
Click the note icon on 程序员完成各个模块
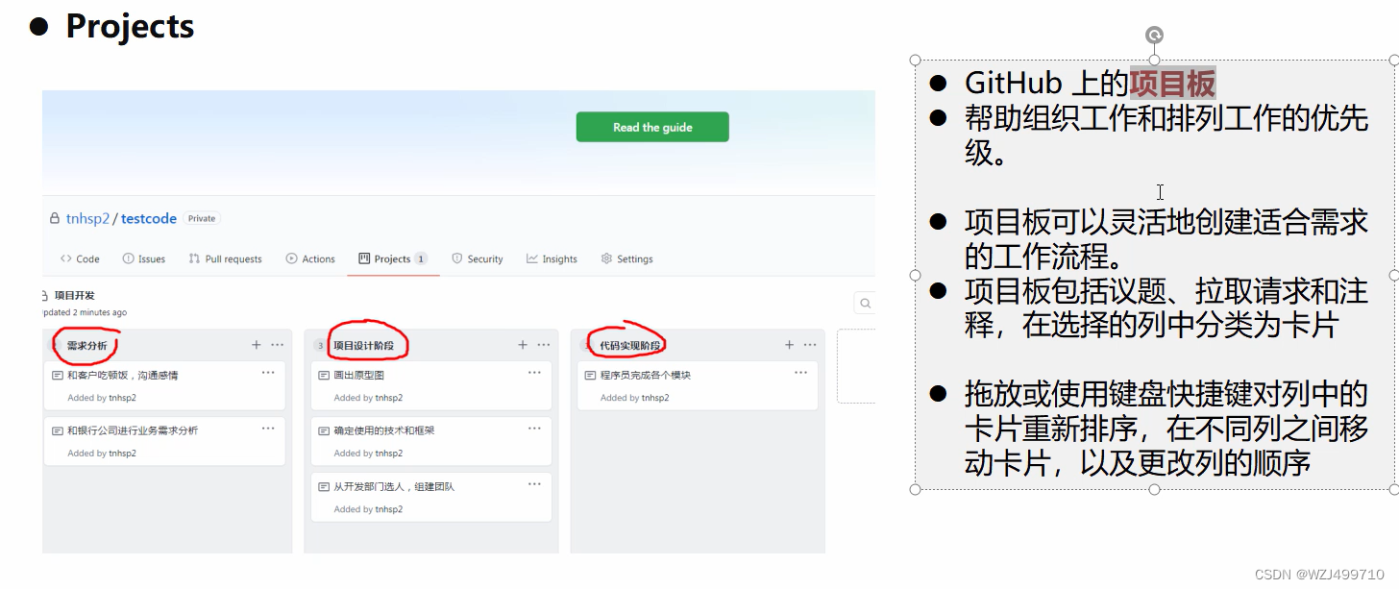pyautogui.click(x=591, y=376)
